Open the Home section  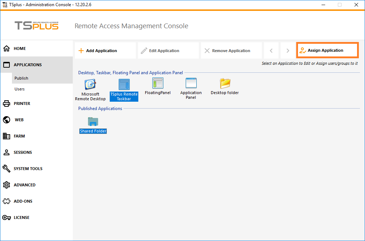[20, 48]
